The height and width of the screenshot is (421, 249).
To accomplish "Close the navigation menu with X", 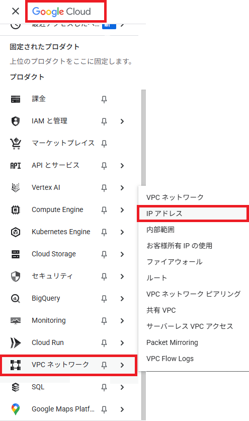I will [x=16, y=11].
